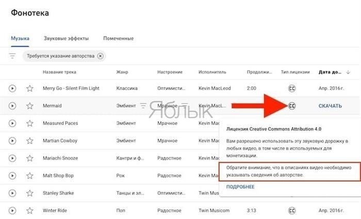Play the Measured Paces track
The height and width of the screenshot is (219, 361).
coord(12,123)
